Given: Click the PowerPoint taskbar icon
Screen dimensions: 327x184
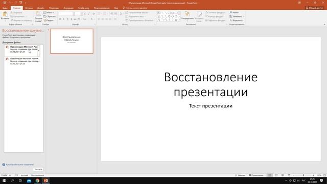Looking at the screenshot, I should [x=45, y=180].
